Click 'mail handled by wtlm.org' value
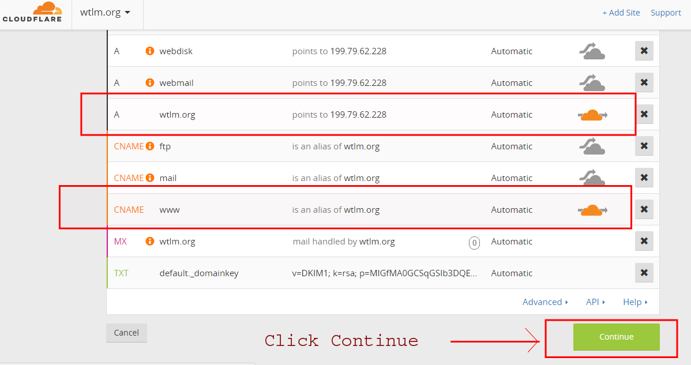The width and height of the screenshot is (691, 365). [x=344, y=241]
